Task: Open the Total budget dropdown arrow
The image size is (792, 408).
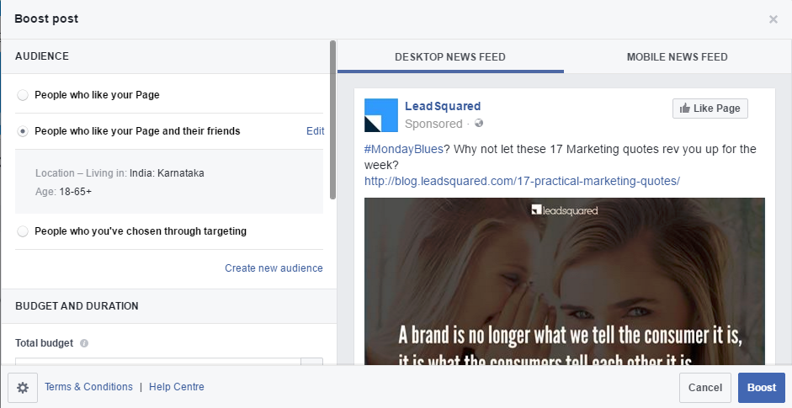Action: [x=311, y=362]
